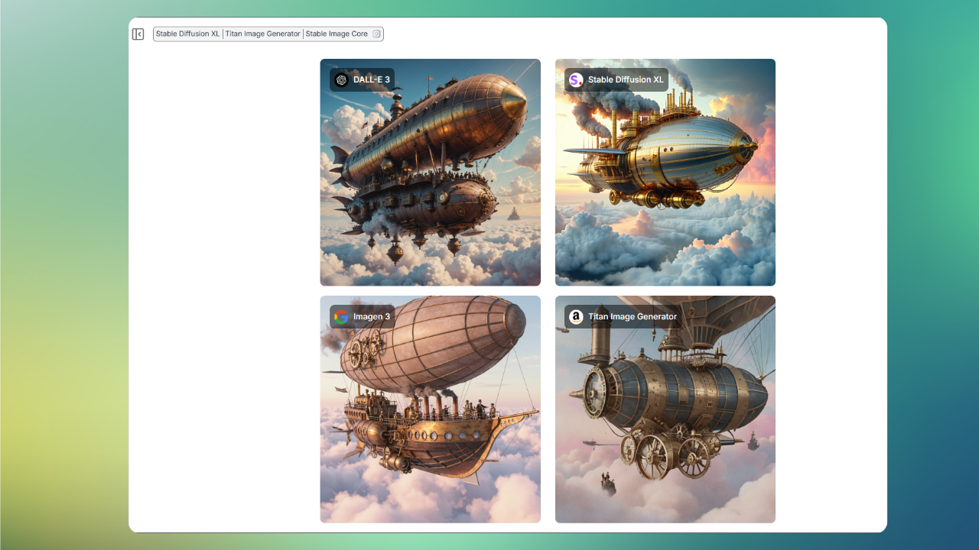Open the DALL-E 3 airship image
The width and height of the screenshot is (979, 550).
click(430, 183)
